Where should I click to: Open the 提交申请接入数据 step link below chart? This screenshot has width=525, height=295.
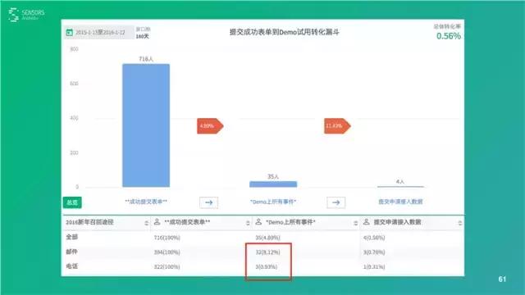[x=400, y=202]
